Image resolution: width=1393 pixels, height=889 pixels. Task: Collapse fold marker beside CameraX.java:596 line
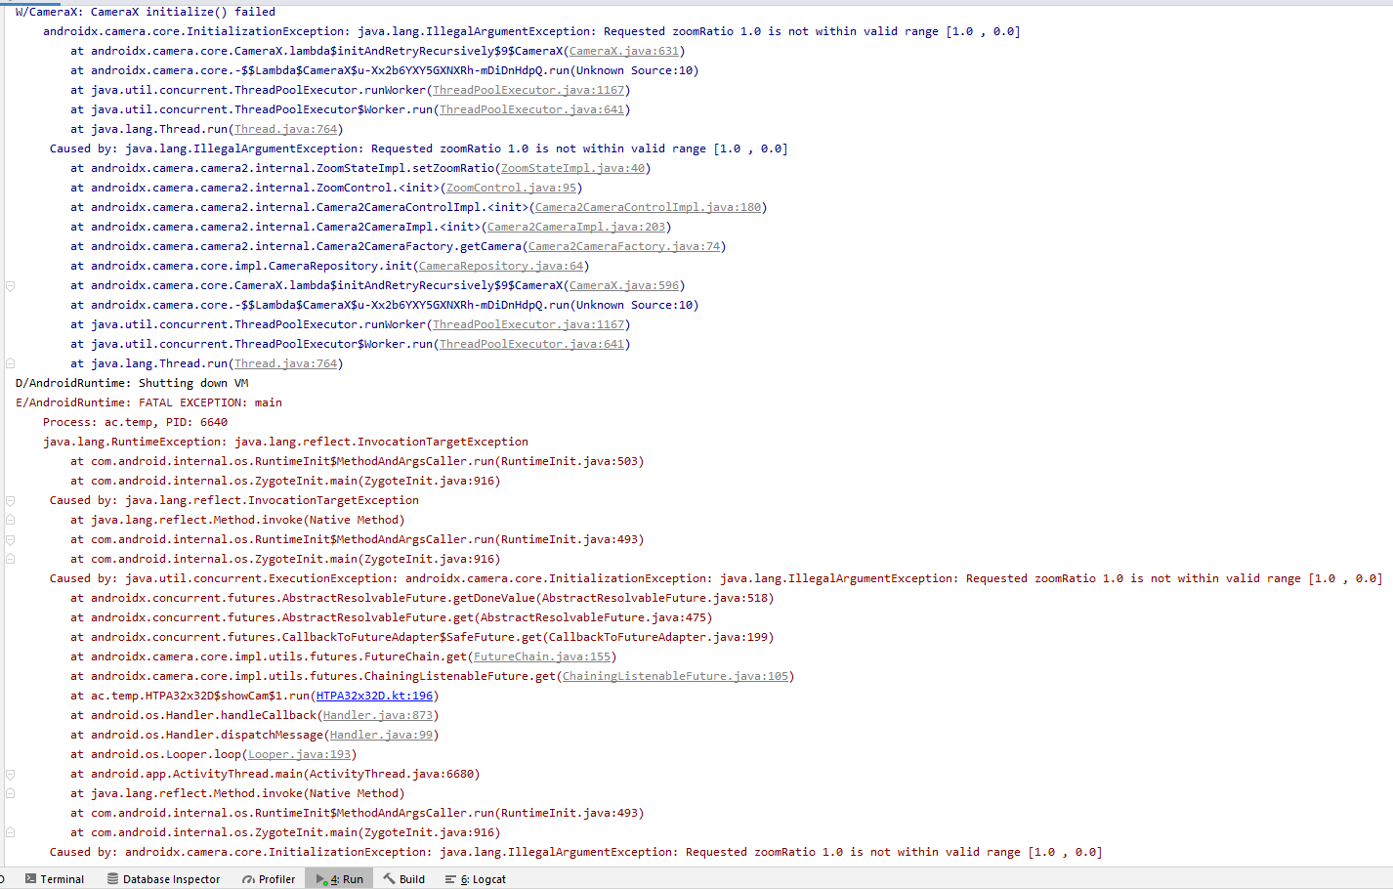tap(11, 286)
